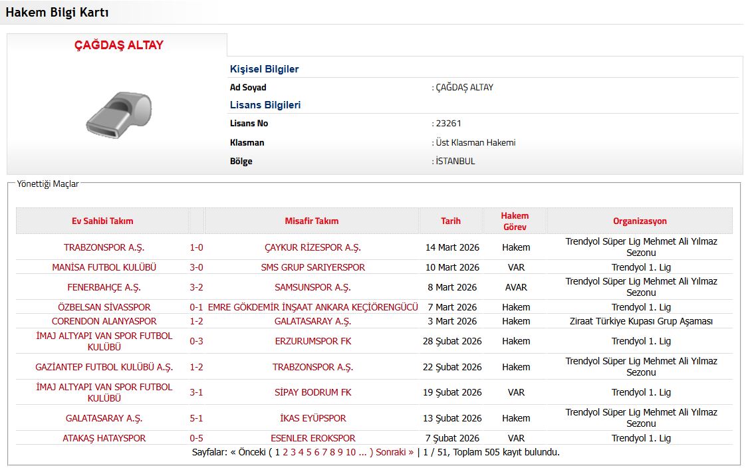Click the Organizasyon column header
The image size is (750, 472).
click(x=640, y=221)
